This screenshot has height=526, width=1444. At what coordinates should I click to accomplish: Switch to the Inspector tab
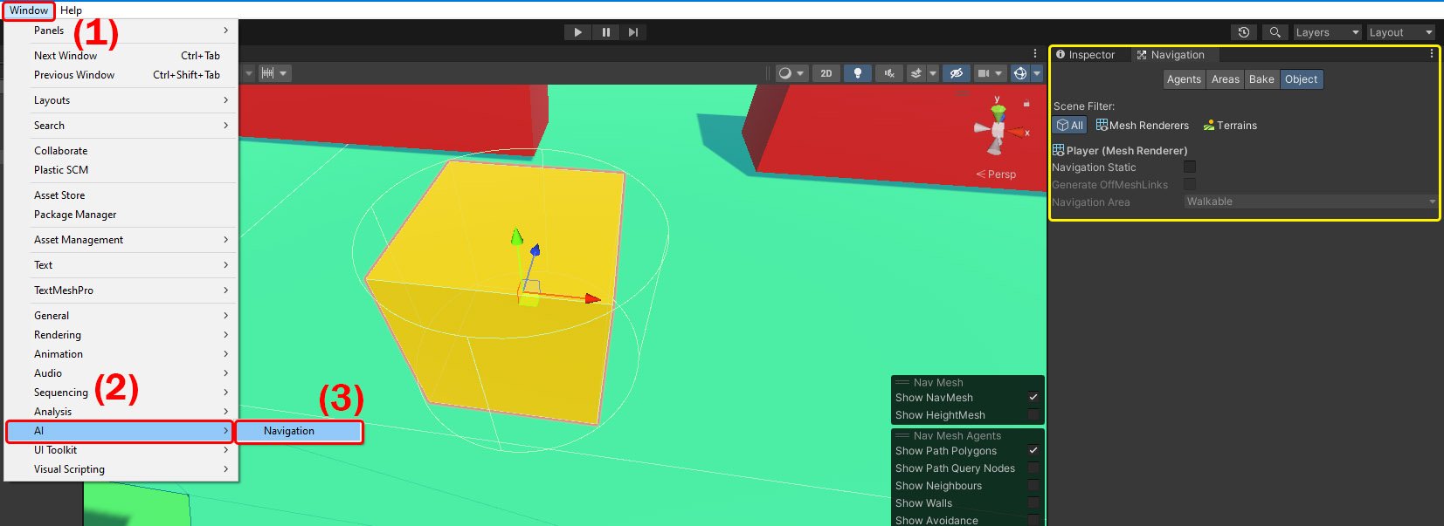coord(1086,55)
